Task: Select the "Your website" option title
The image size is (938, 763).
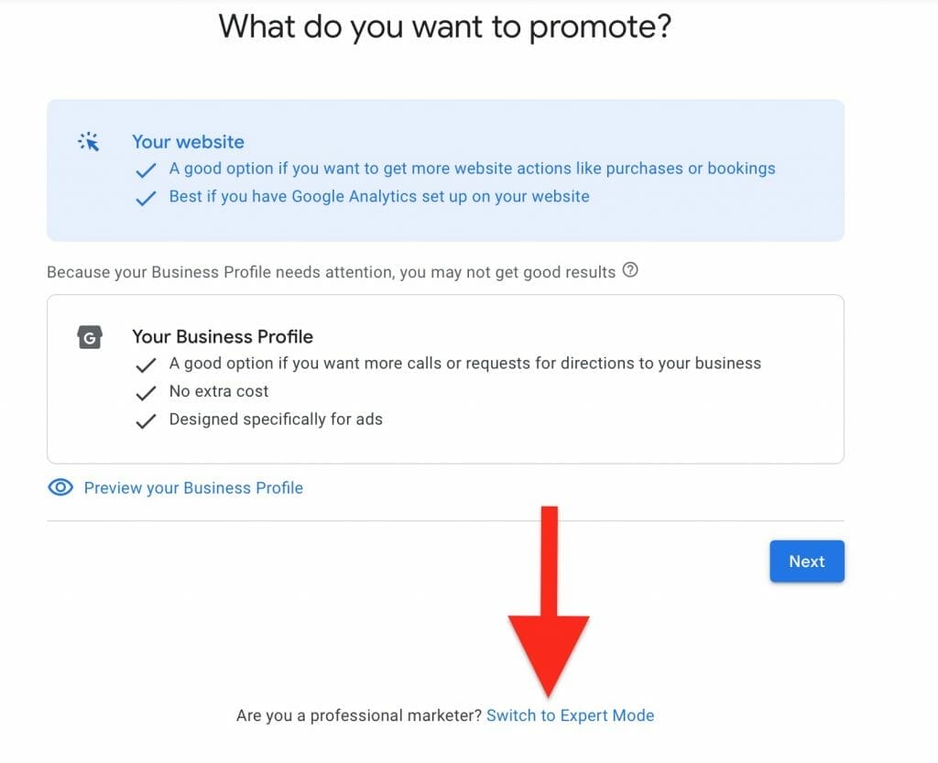Action: tap(188, 142)
